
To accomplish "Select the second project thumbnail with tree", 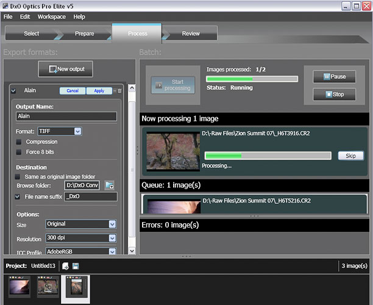I will click(x=48, y=286).
